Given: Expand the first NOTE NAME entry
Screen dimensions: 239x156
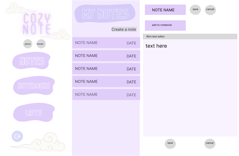Looking at the screenshot, I should [x=106, y=42].
